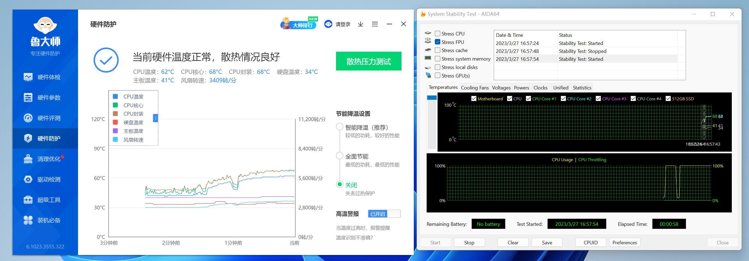Click the Stress local disks drive icon

click(428, 67)
